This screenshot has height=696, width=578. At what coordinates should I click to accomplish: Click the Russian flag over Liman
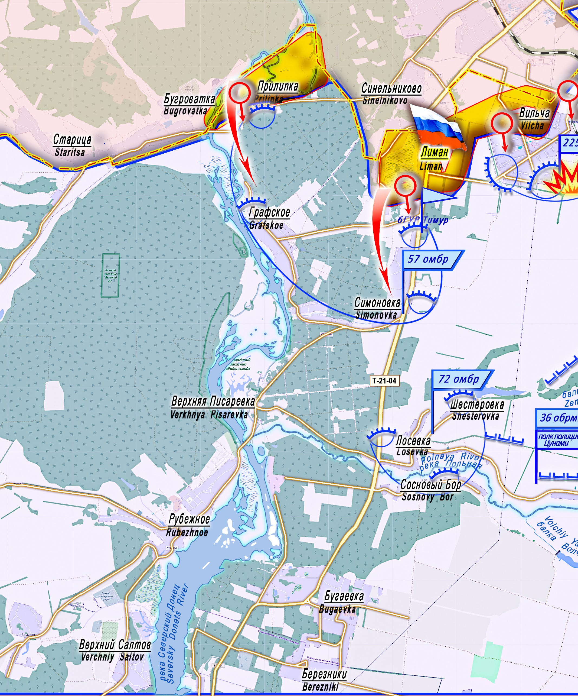[438, 128]
